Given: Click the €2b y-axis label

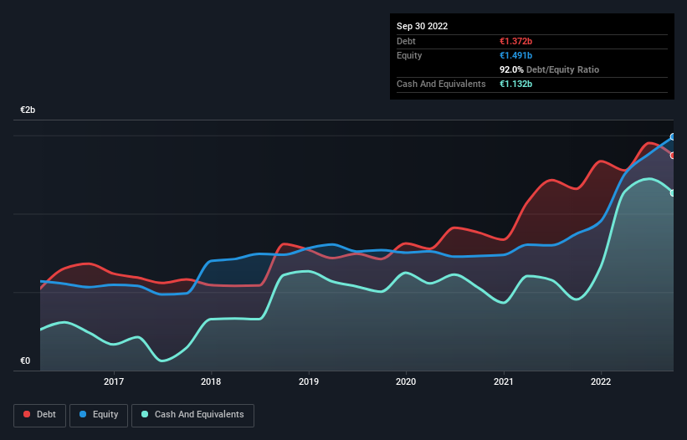Looking at the screenshot, I should point(28,110).
